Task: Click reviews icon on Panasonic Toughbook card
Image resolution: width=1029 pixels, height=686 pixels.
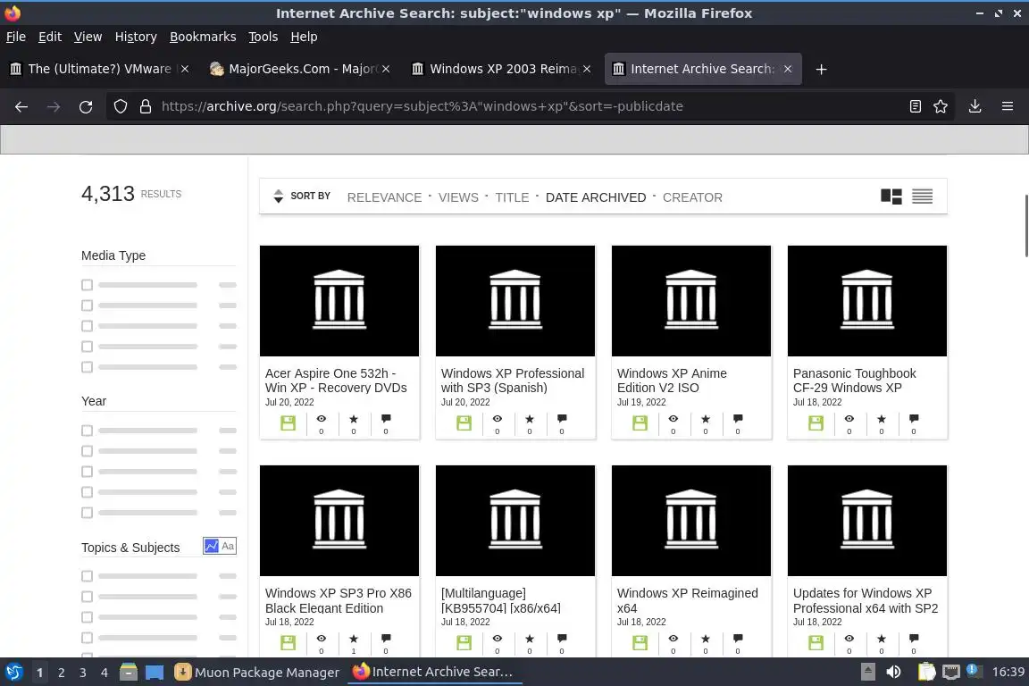Action: pos(914,419)
